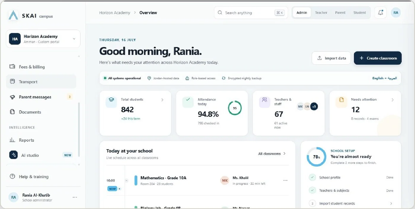Expand the Import student records chevron

391,203
